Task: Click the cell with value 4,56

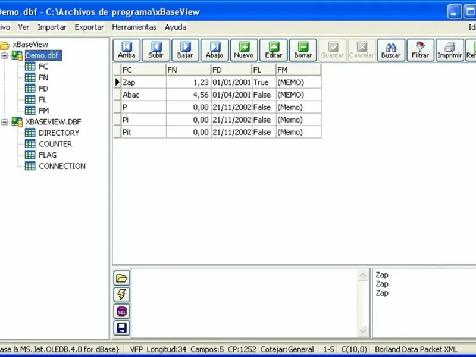Action: (188, 95)
